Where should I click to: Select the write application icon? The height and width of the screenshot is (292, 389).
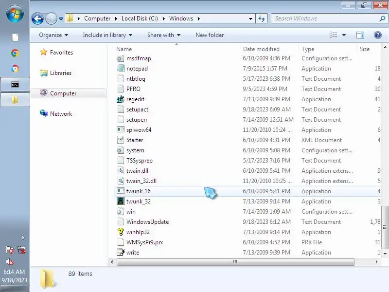(120, 253)
